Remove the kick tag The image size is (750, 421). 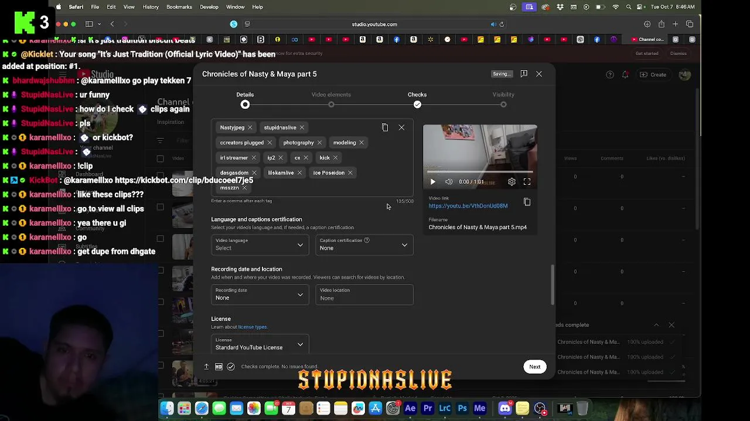pyautogui.click(x=335, y=158)
